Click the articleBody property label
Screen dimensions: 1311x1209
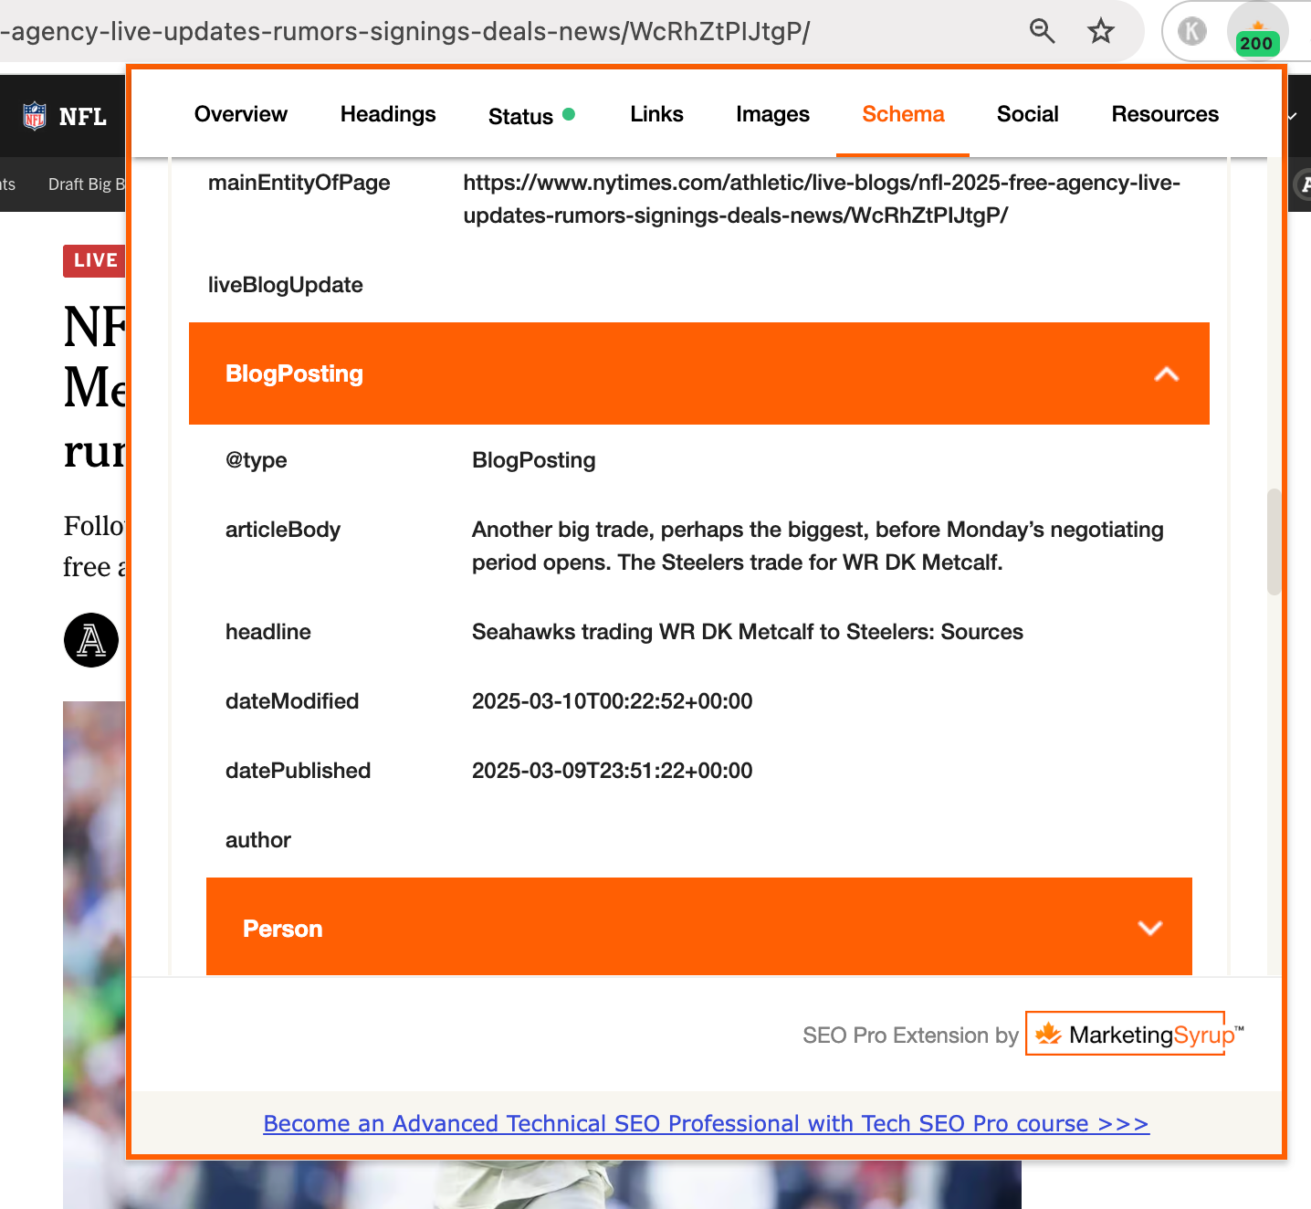283,530
